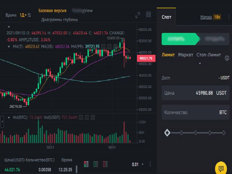Open the yellow chat support icon
This screenshot has width=232, height=174.
221,168
